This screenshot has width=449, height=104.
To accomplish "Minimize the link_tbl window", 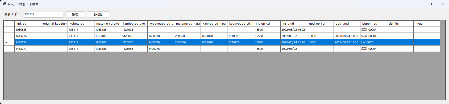I will coord(418,4).
